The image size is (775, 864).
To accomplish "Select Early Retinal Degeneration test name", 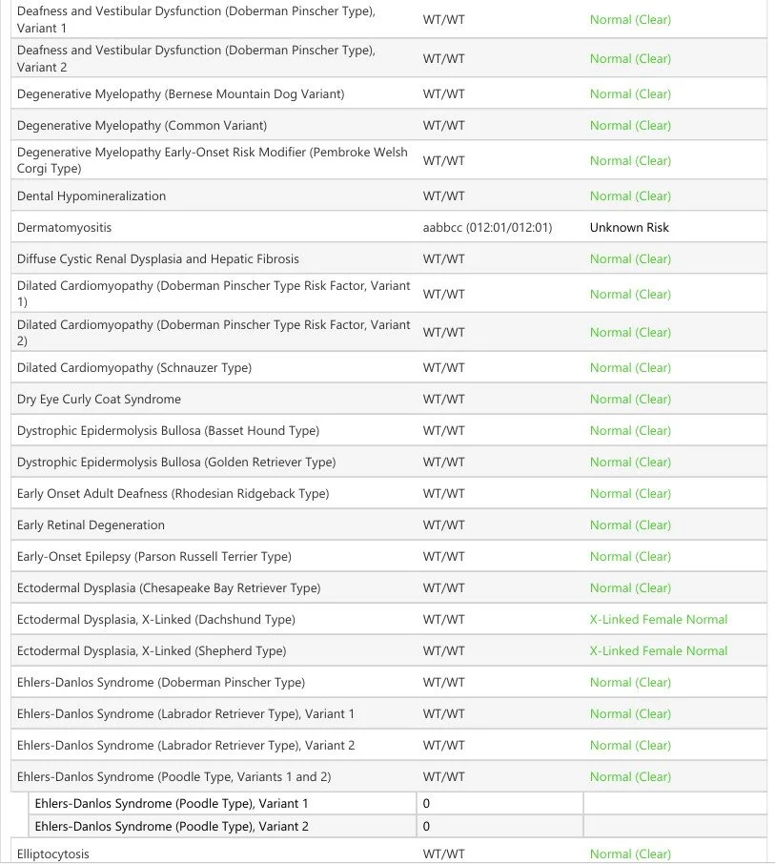I will pyautogui.click(x=91, y=525).
